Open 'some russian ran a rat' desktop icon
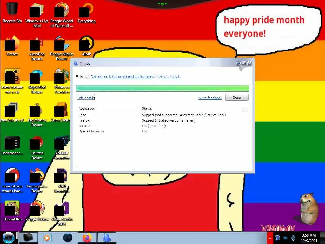This screenshot has height=244, width=325. (x=12, y=81)
